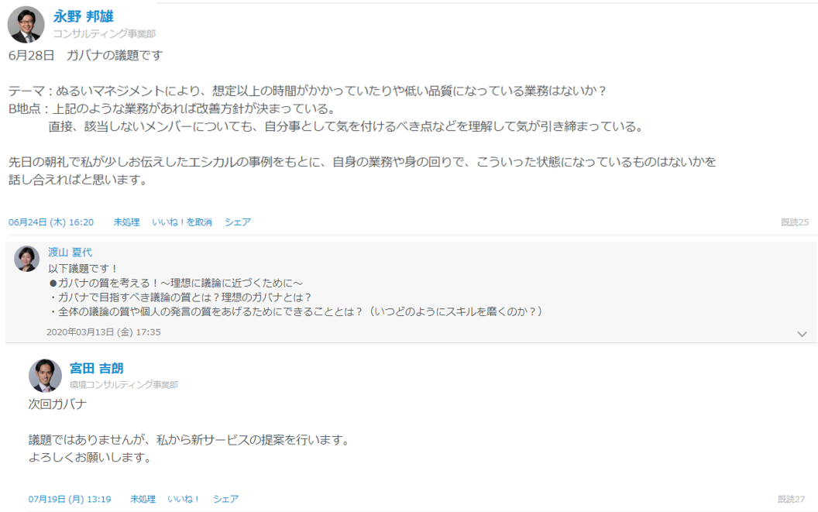Open 宮田 吉朗's profile avatar

[x=45, y=375]
